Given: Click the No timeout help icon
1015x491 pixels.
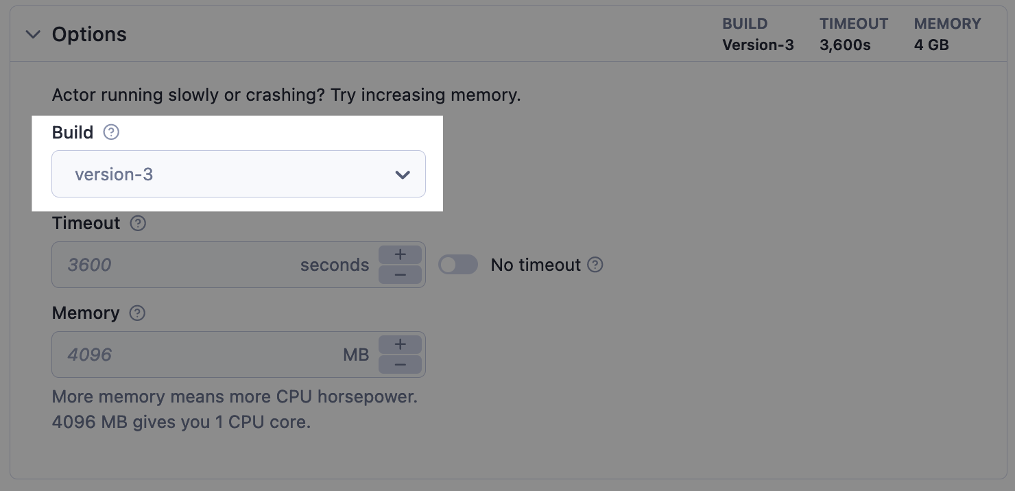Looking at the screenshot, I should (x=595, y=265).
